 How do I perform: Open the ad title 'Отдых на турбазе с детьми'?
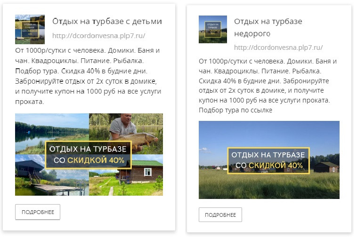pos(107,21)
